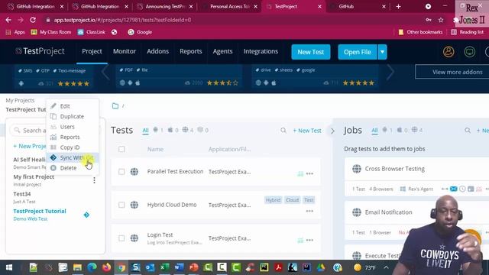
Task: Click the Duplicate icon in context menu
Action: click(53, 116)
